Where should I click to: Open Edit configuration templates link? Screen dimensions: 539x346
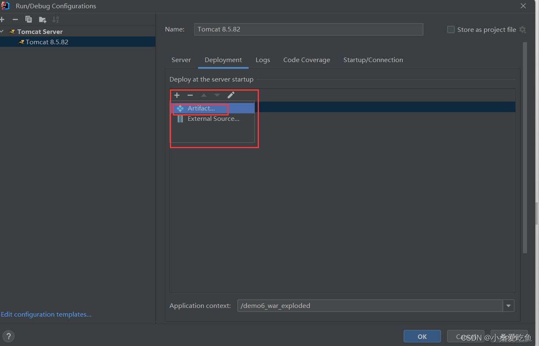[x=46, y=315]
